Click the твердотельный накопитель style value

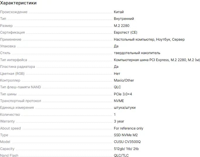pyautogui.click(x=137, y=53)
